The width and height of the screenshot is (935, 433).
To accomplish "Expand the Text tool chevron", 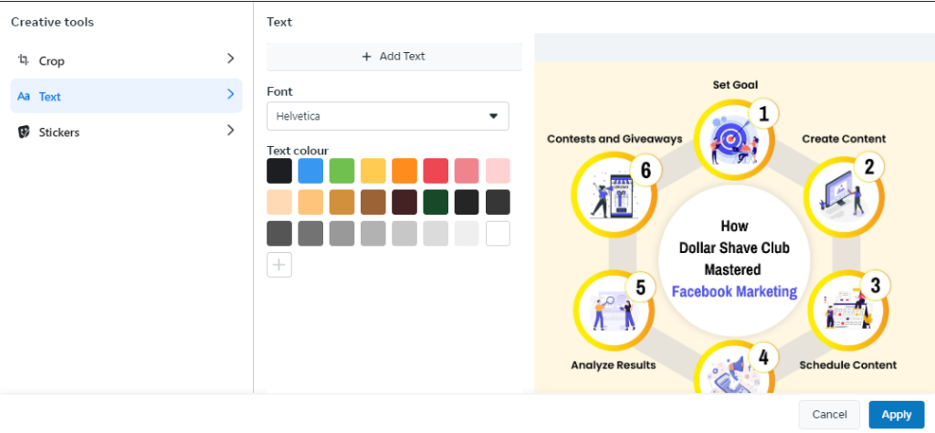I will (231, 94).
